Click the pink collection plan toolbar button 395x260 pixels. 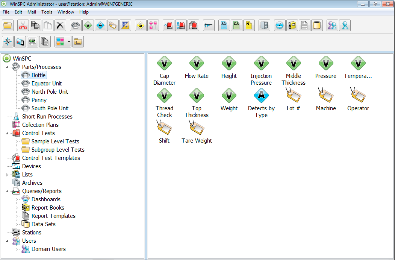[153, 26]
